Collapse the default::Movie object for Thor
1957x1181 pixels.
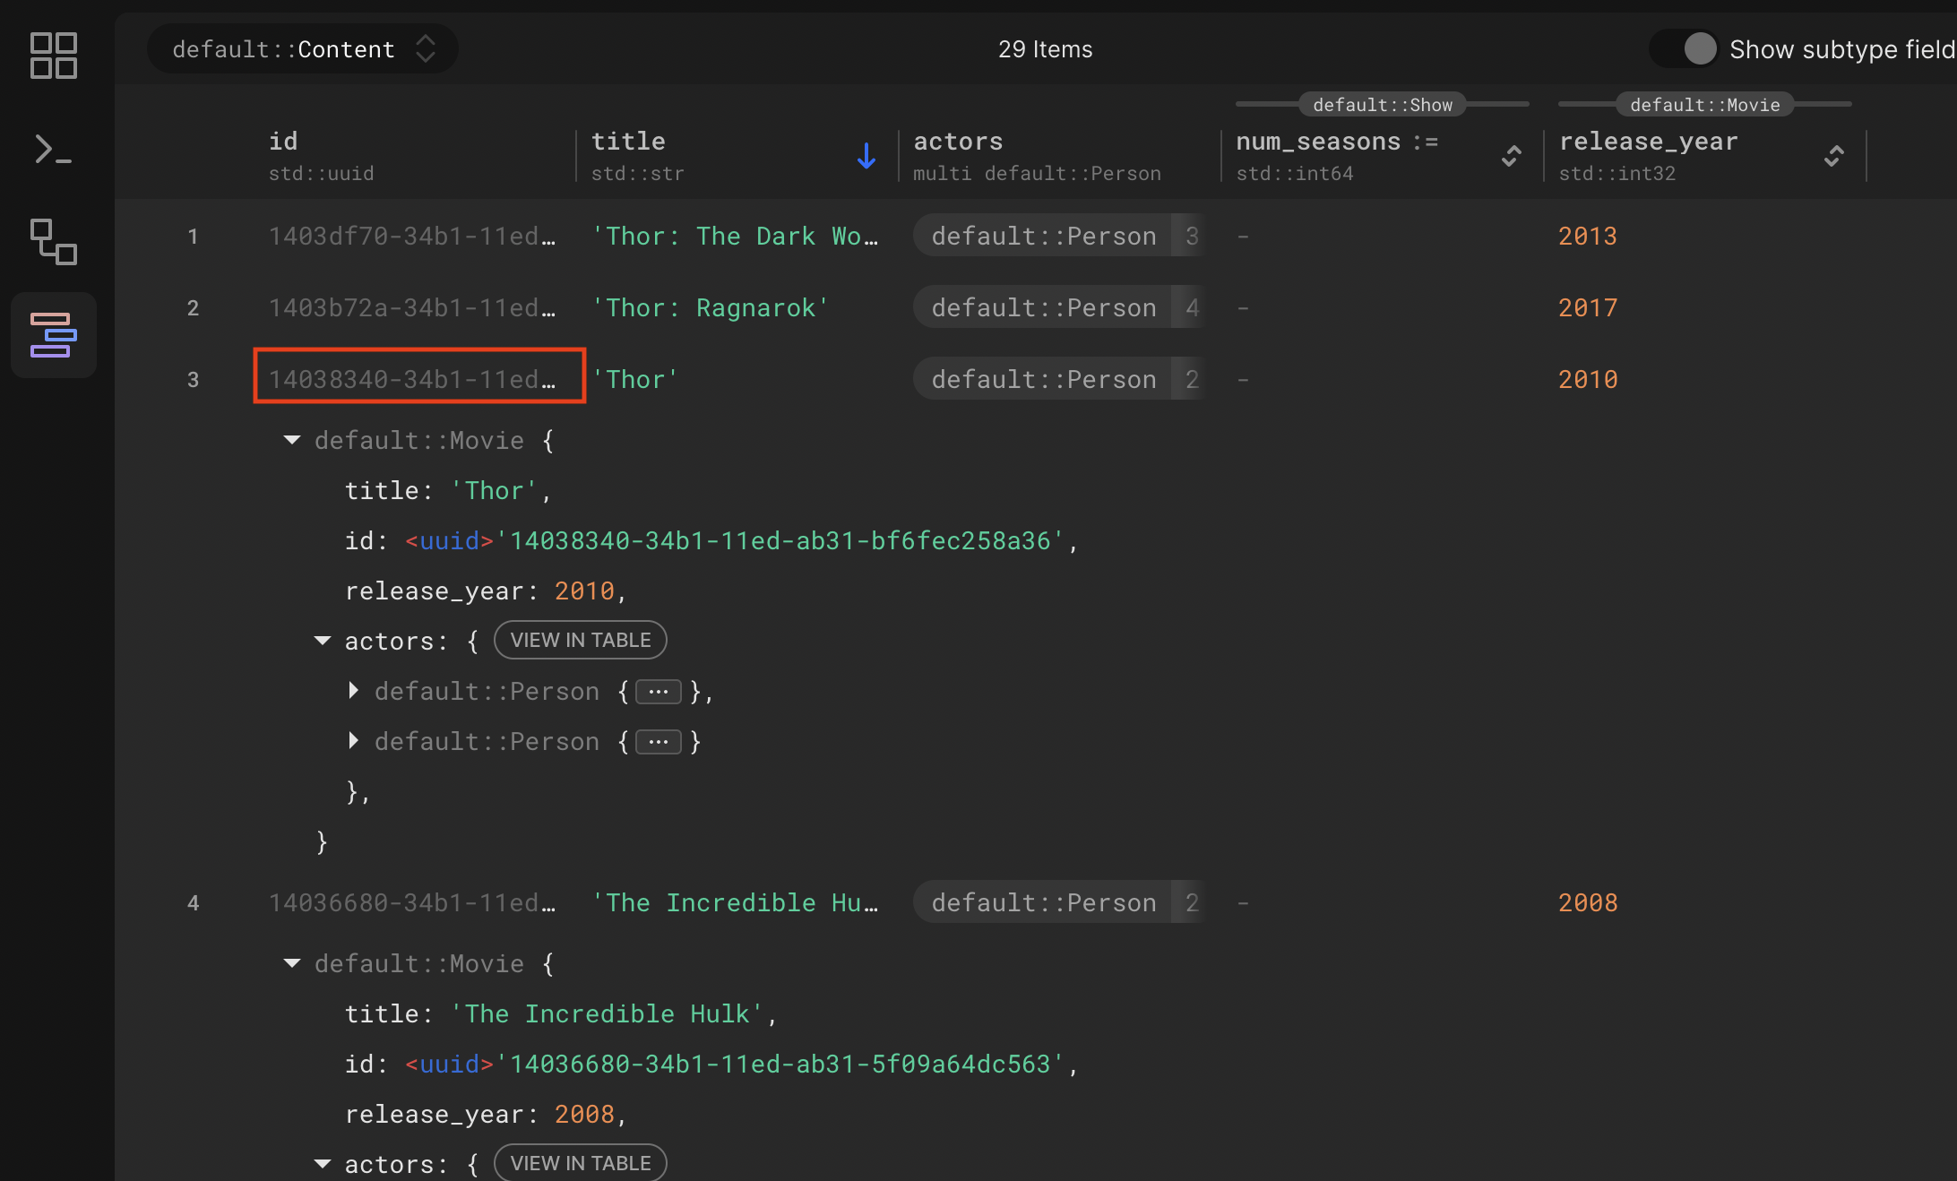tap(292, 440)
